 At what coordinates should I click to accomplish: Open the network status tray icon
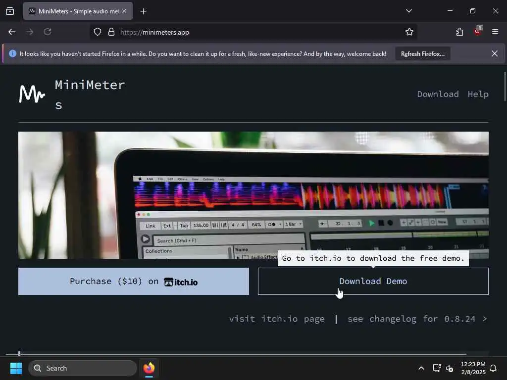[x=437, y=368]
